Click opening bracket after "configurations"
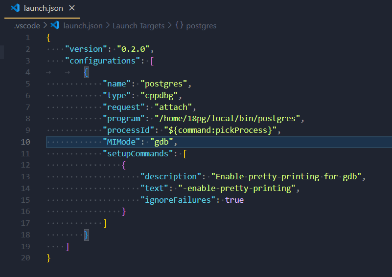This screenshot has width=392, height=277. [152, 61]
